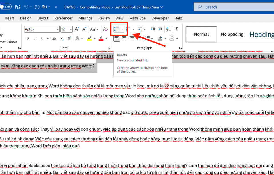Open the Mailings tab

click(x=85, y=18)
